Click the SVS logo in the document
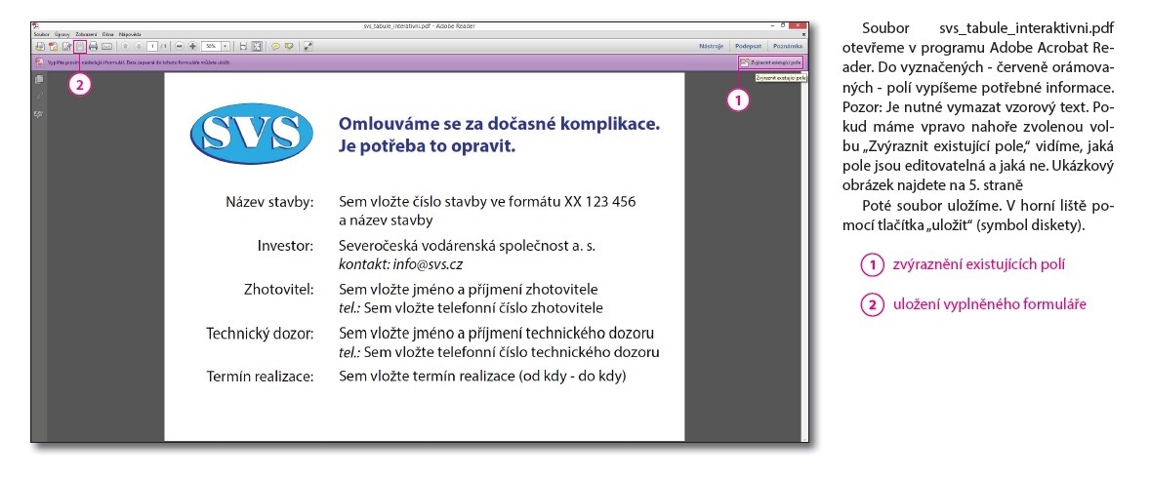Screen dimensions: 1150x478 [x=252, y=135]
